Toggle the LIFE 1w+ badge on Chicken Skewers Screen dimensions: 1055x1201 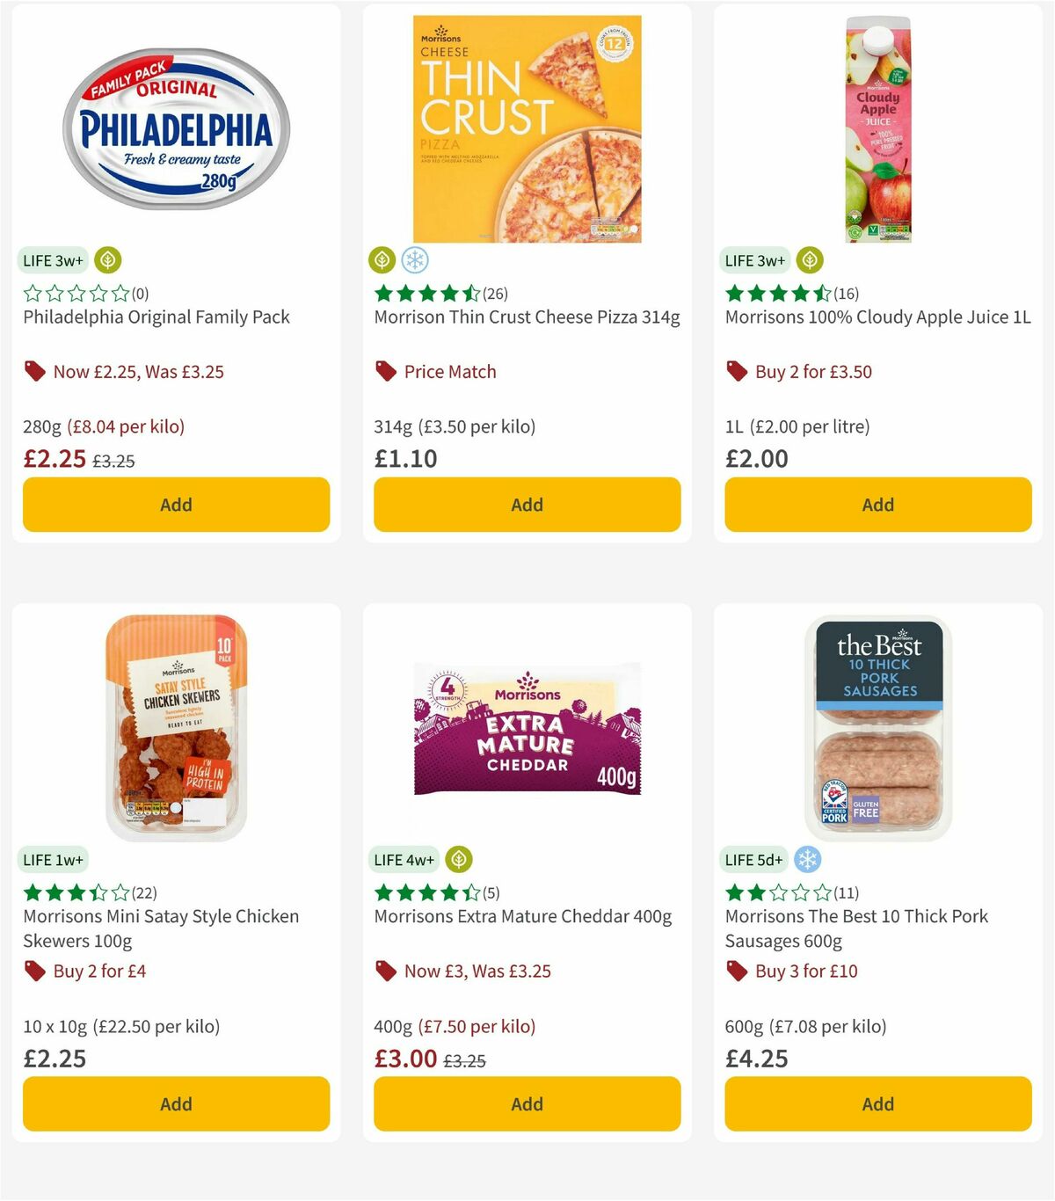point(53,860)
